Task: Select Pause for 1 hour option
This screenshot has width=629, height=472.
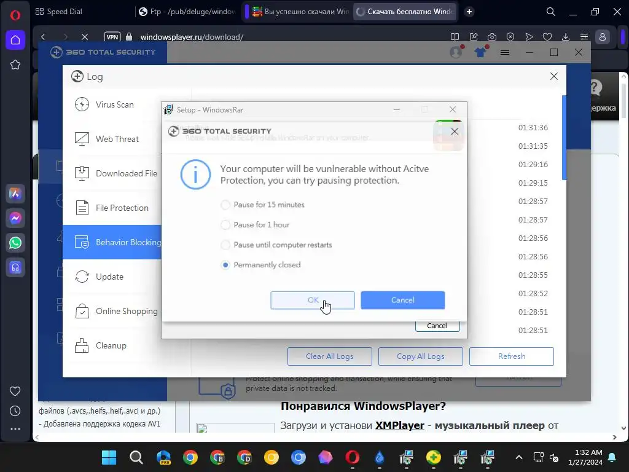Action: [x=255, y=225]
